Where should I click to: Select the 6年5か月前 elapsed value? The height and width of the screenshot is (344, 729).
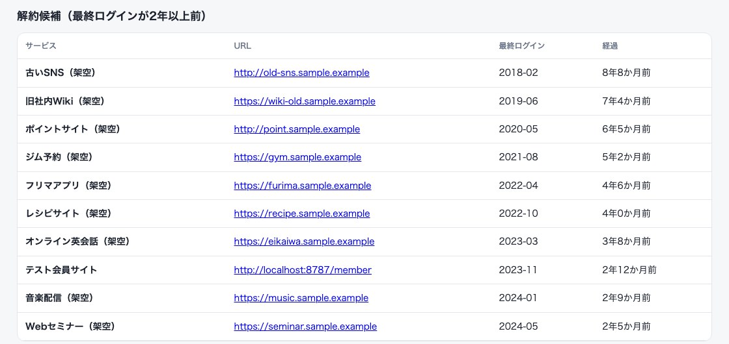(x=626, y=129)
